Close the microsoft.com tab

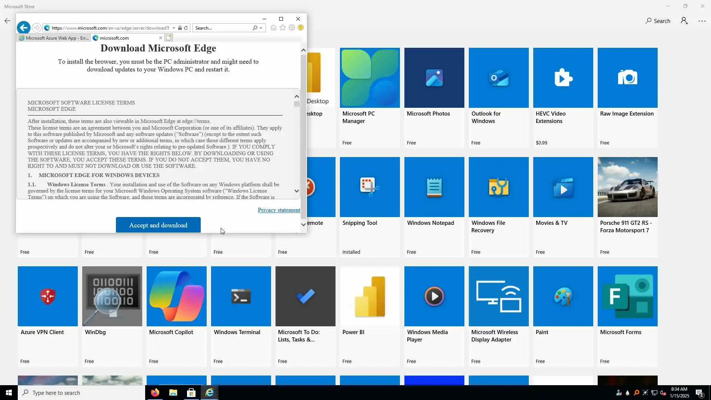coord(160,38)
